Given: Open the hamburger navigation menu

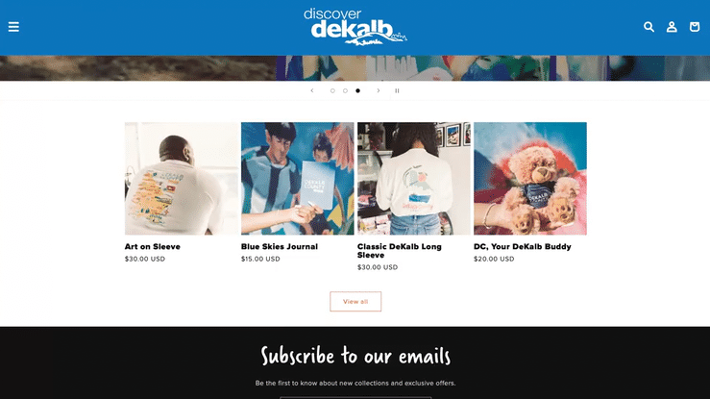Looking at the screenshot, I should click(x=13, y=27).
